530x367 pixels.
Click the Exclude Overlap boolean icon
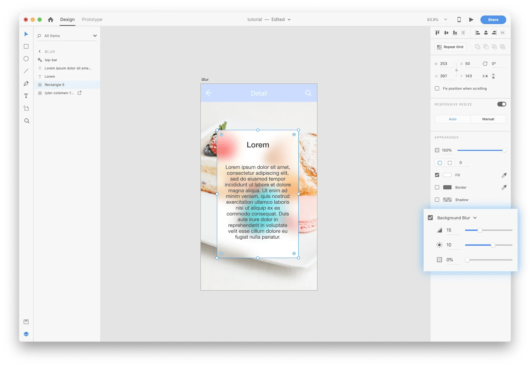[x=503, y=47]
